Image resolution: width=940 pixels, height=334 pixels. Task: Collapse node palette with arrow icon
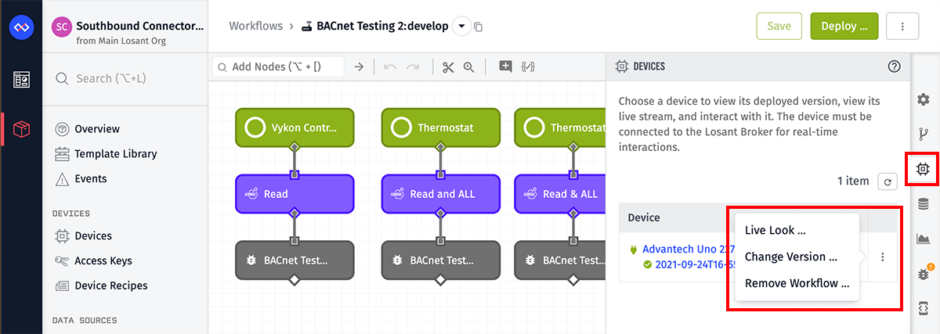point(359,67)
